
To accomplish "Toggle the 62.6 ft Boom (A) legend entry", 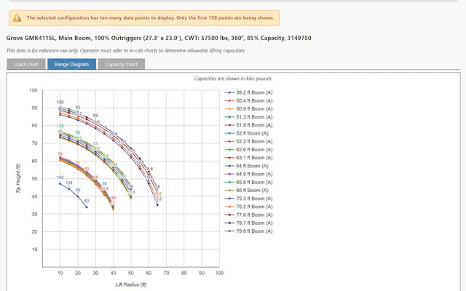I will [x=248, y=150].
